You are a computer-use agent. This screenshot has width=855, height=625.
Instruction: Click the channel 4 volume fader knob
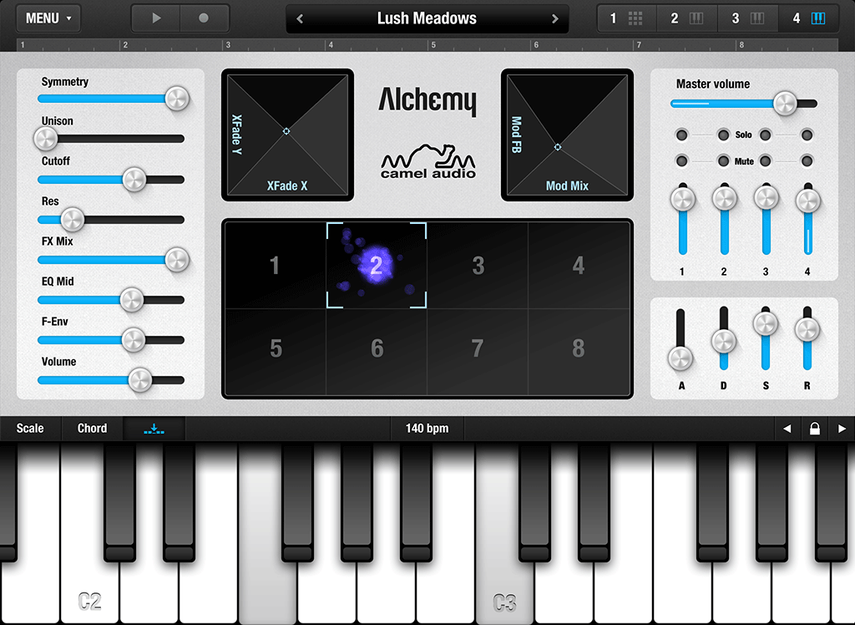(808, 201)
